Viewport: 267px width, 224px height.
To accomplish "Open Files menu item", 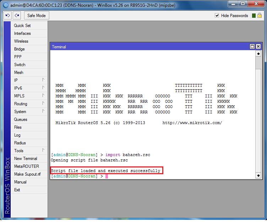I will coord(29,127).
